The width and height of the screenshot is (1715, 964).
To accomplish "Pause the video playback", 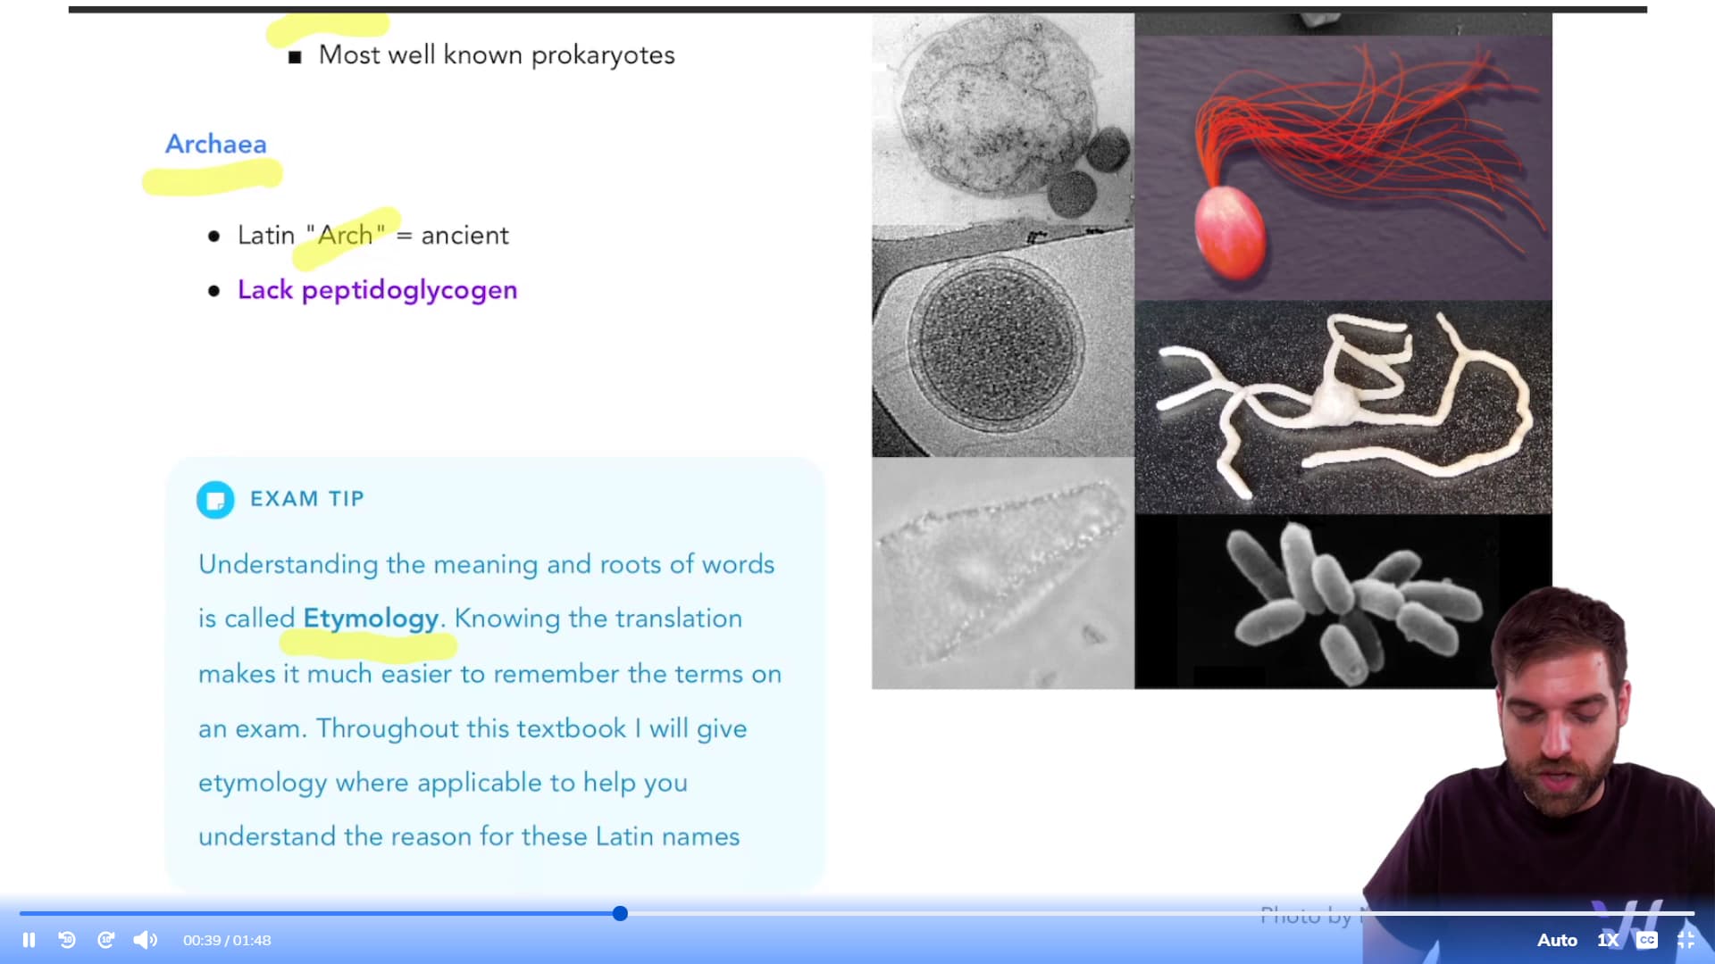I will pos(29,940).
